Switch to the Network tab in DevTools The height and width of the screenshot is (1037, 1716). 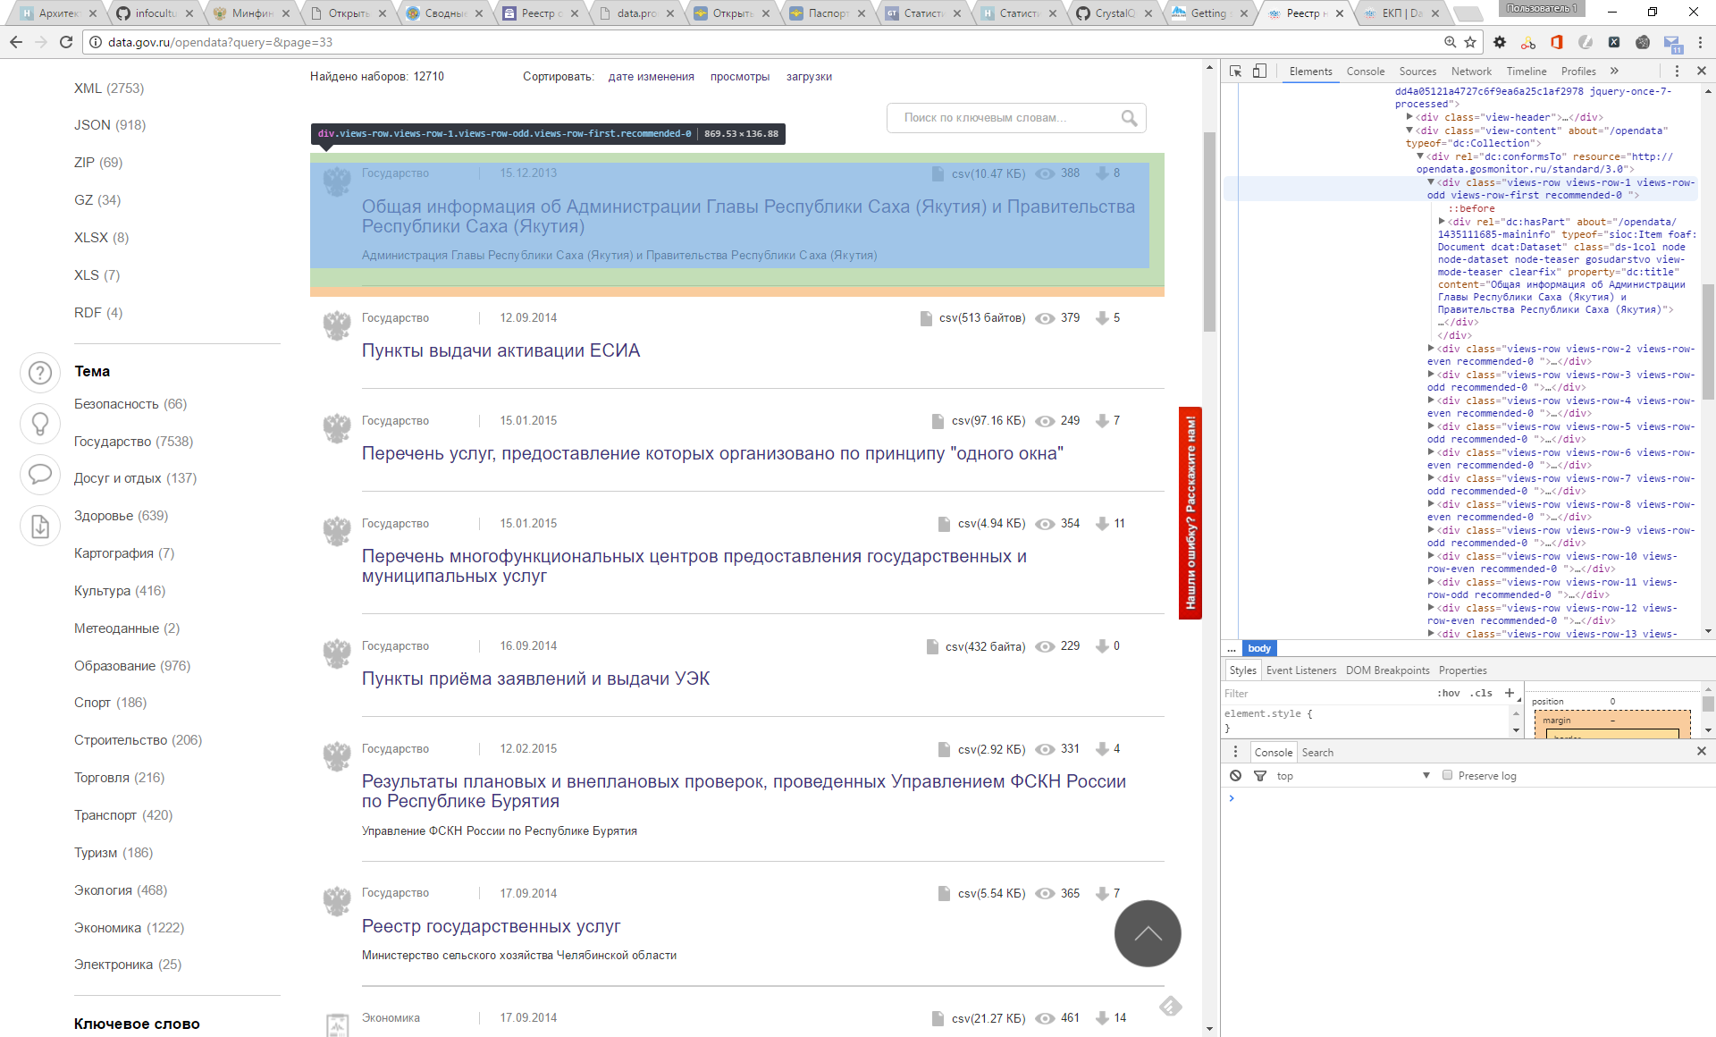point(1470,72)
